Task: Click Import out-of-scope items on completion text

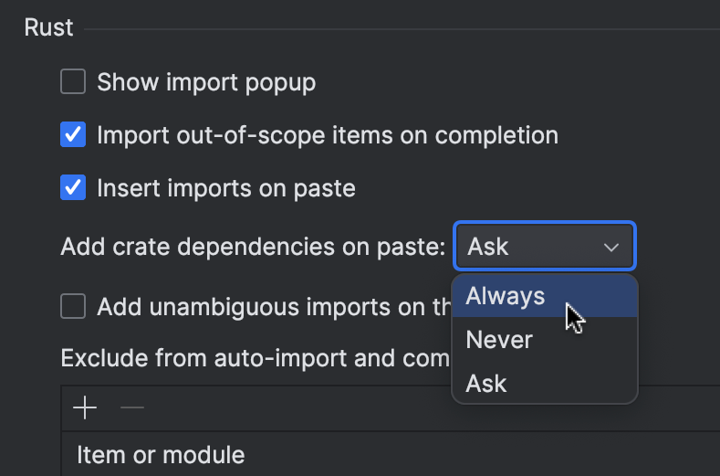Action: 328,136
